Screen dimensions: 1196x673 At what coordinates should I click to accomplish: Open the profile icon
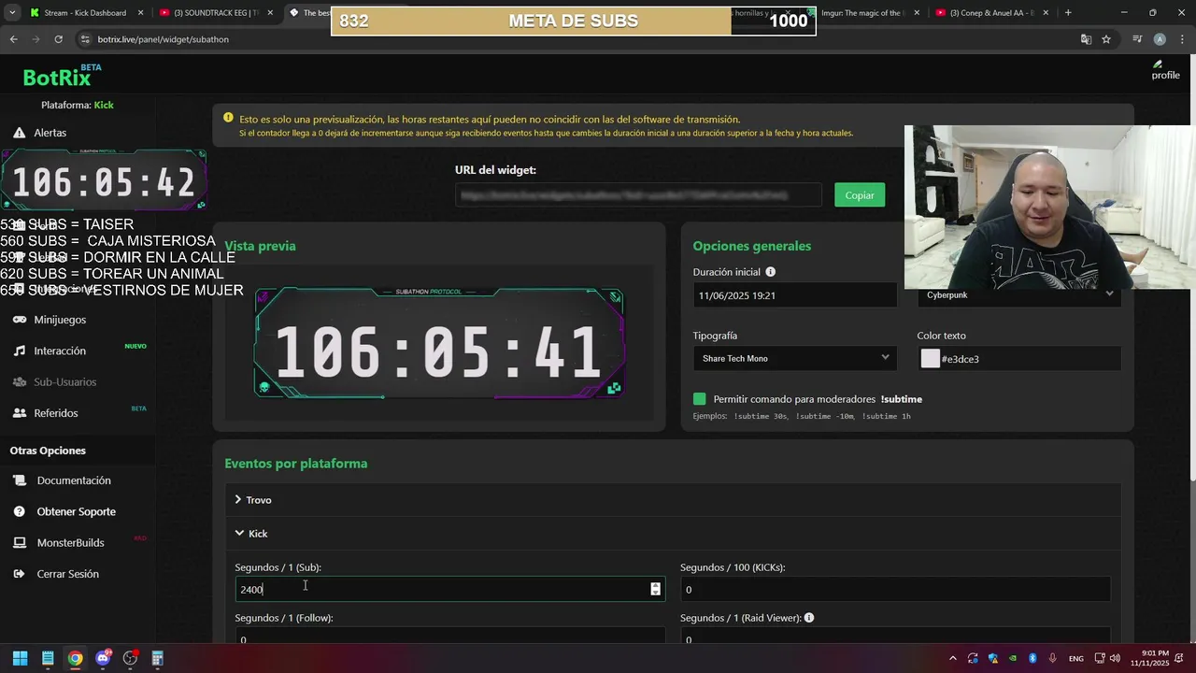pyautogui.click(x=1165, y=70)
